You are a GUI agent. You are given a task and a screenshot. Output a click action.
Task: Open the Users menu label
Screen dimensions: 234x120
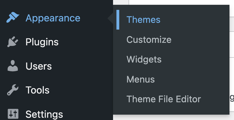coord(39,66)
